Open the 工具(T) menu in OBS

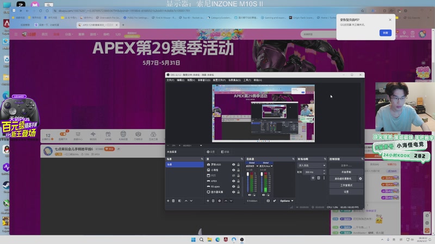247,80
